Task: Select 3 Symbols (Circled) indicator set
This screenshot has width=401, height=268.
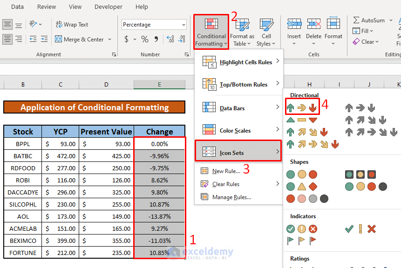Action: tap(302, 228)
